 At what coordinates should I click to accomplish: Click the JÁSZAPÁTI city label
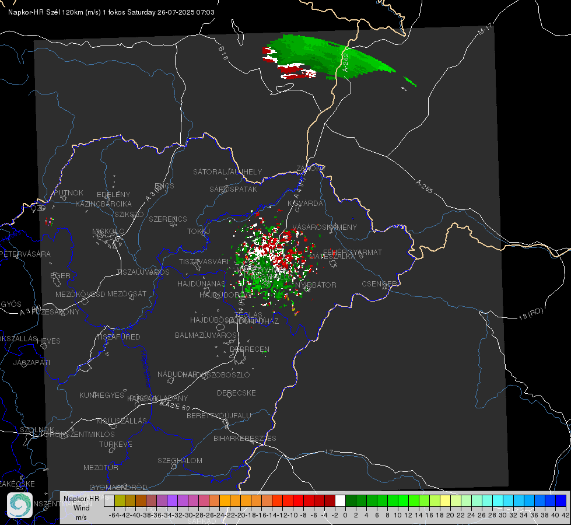click(31, 362)
